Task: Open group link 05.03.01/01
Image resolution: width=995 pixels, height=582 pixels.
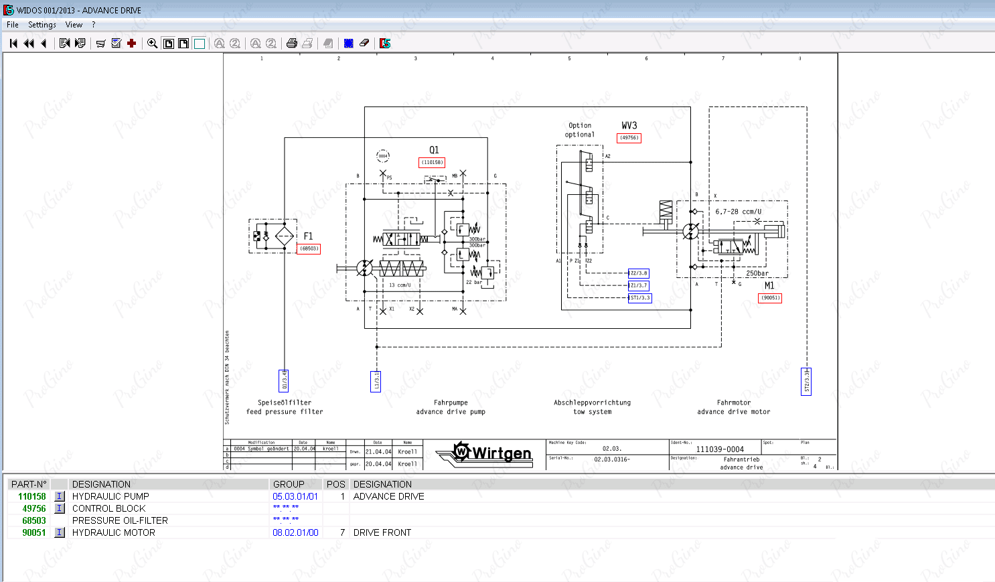Action: pos(295,496)
